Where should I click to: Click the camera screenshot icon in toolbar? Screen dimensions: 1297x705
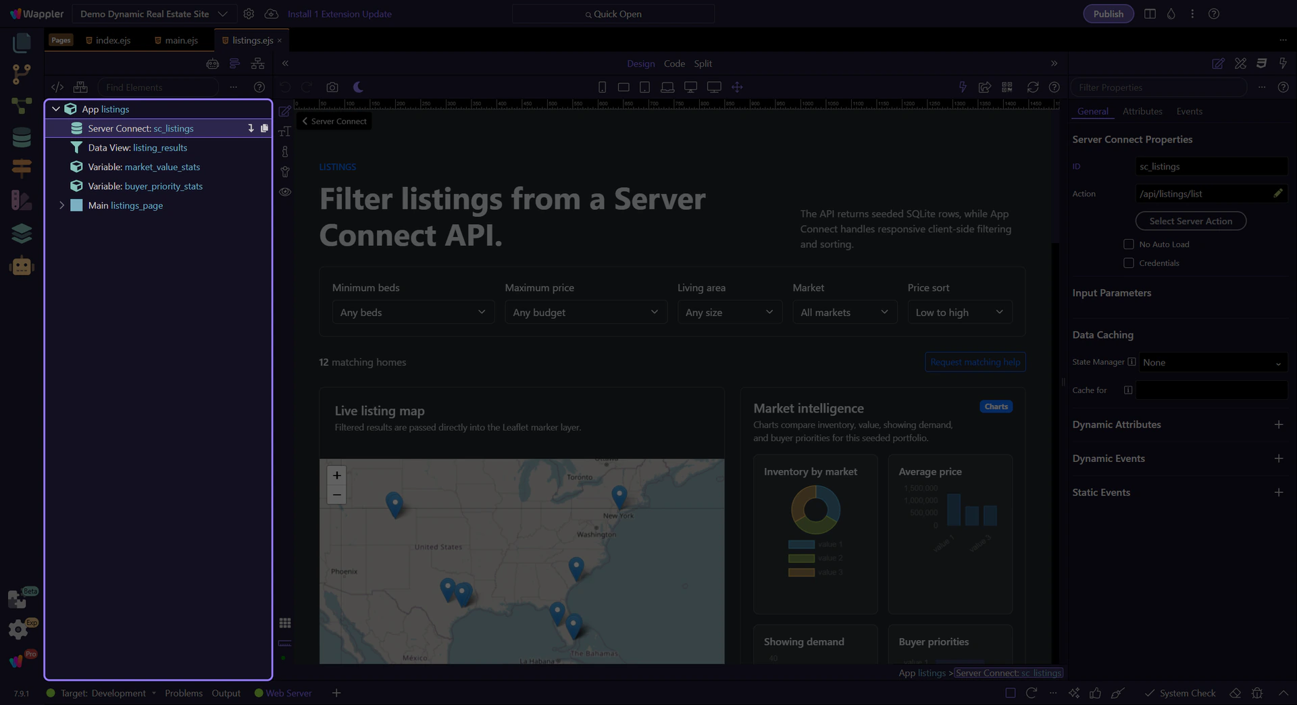click(x=332, y=87)
